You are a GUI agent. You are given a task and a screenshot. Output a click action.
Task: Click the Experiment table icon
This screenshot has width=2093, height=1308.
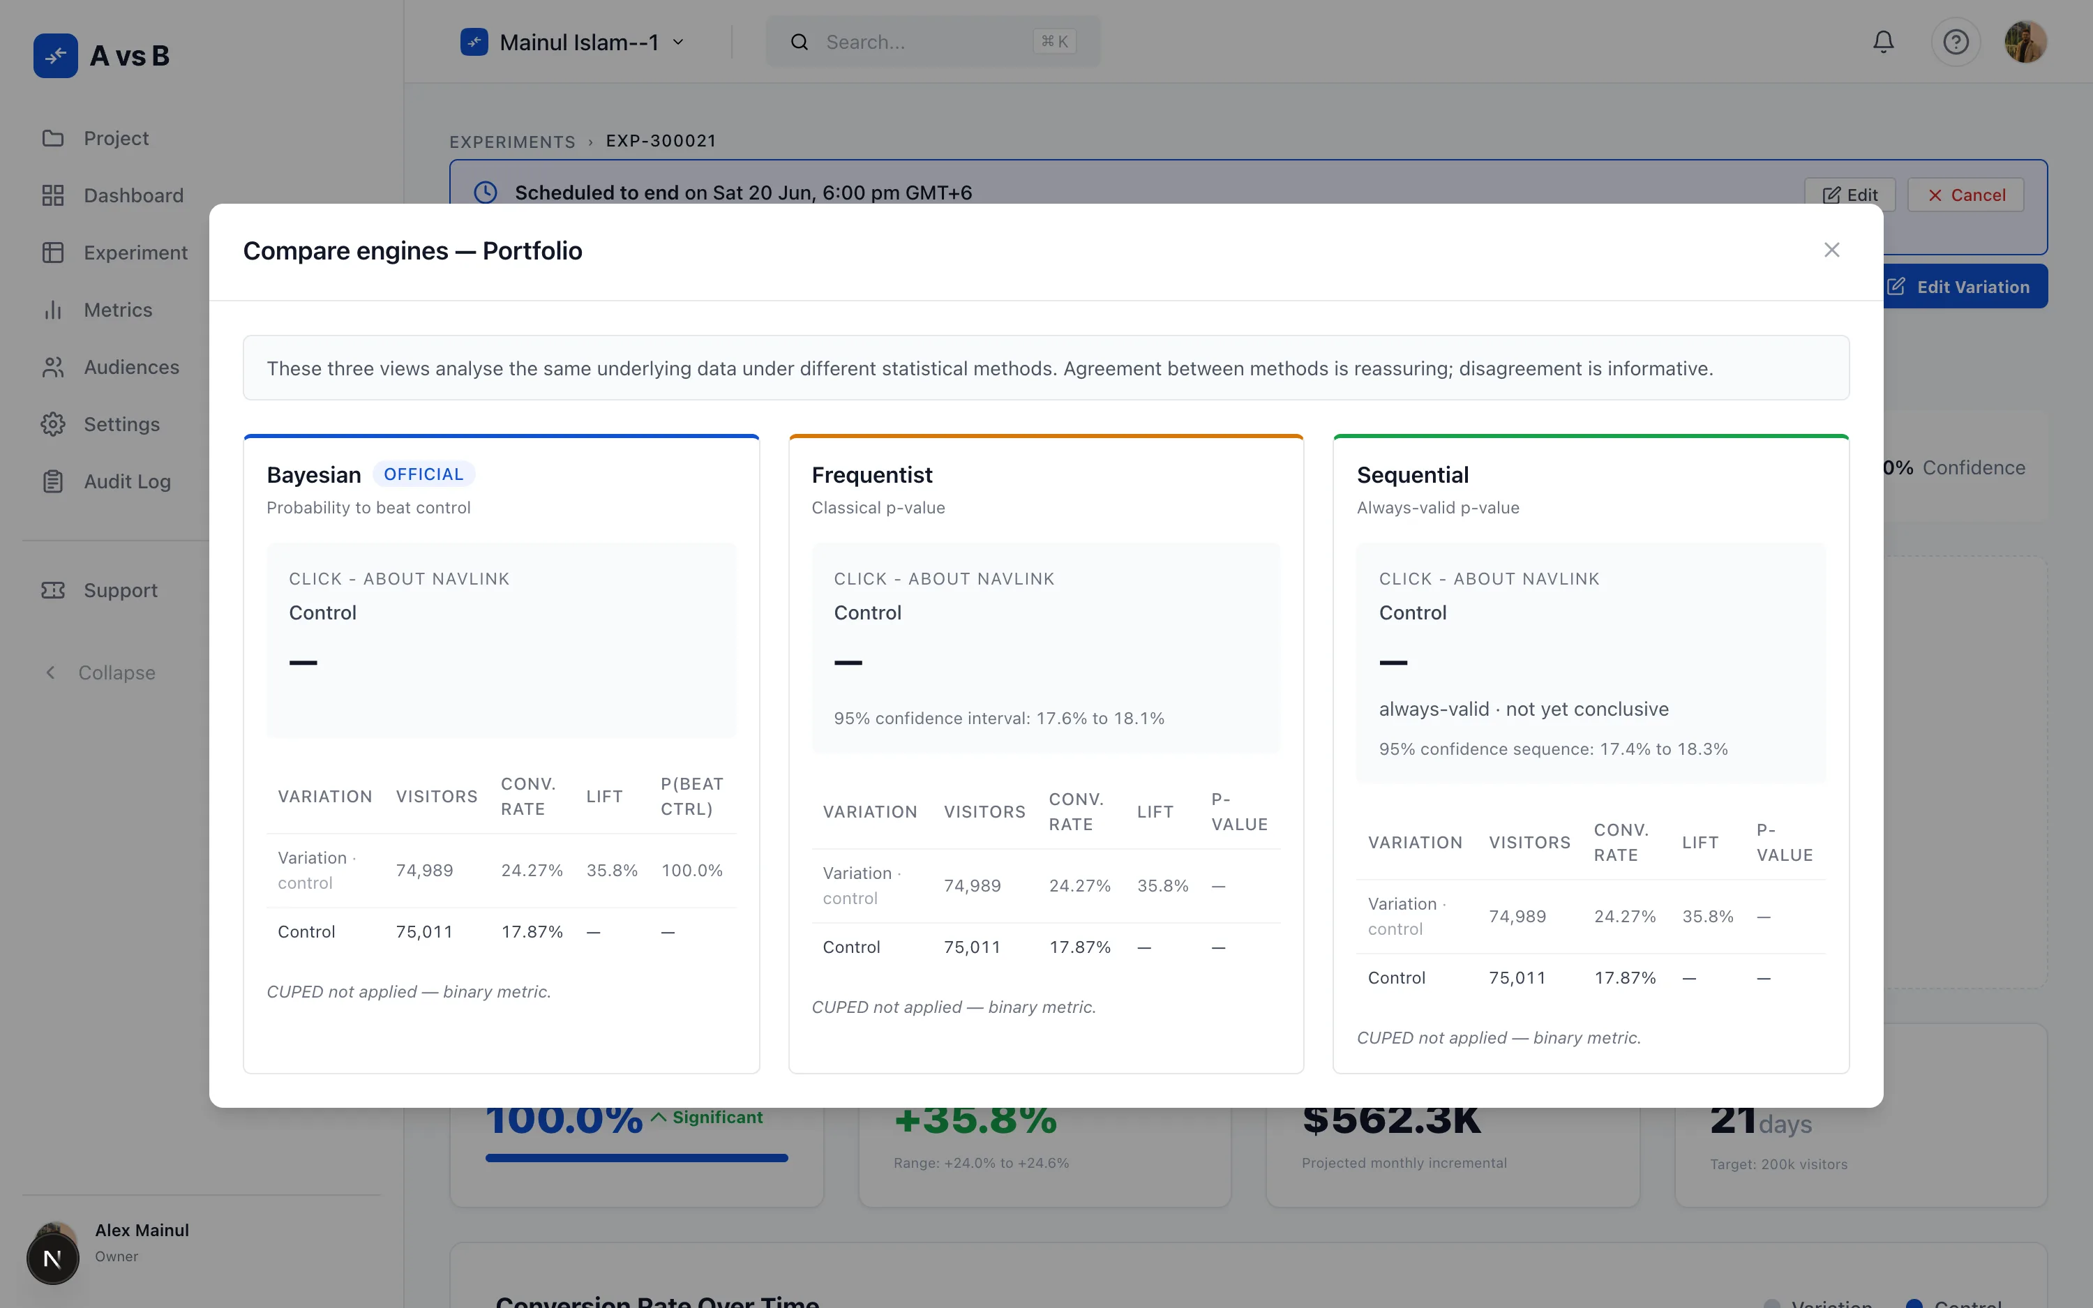point(53,253)
